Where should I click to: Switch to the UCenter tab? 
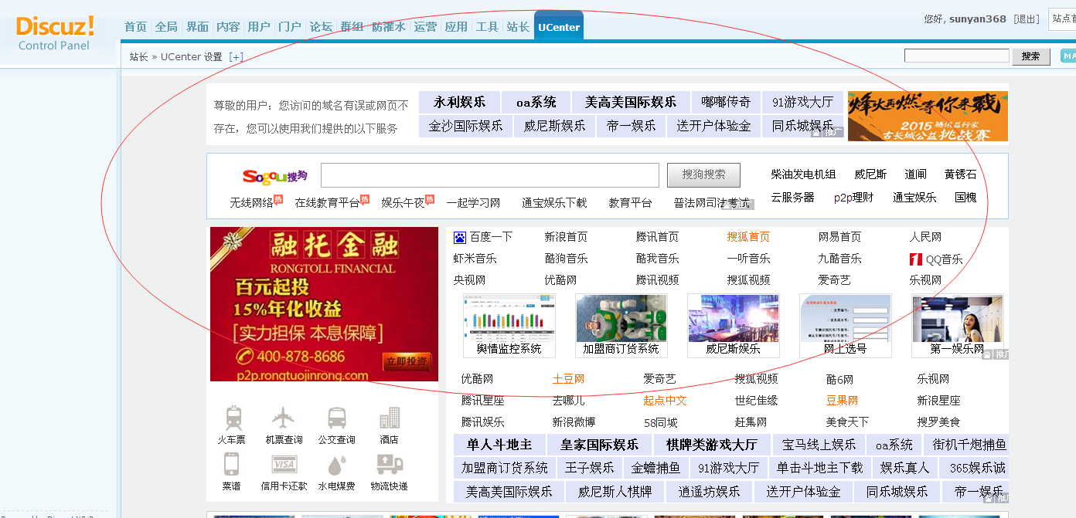click(558, 27)
